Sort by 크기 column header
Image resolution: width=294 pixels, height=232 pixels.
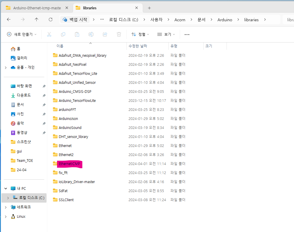tap(209, 46)
